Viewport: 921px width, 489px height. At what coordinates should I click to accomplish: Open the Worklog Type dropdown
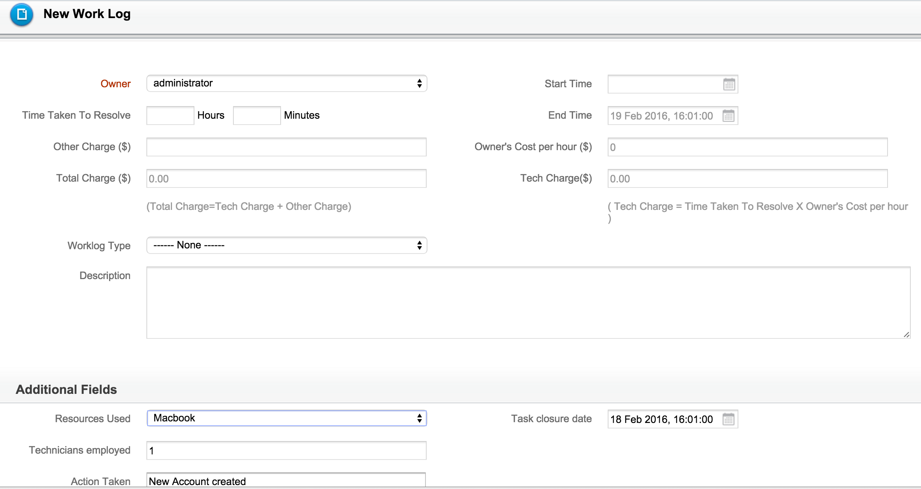coord(287,245)
